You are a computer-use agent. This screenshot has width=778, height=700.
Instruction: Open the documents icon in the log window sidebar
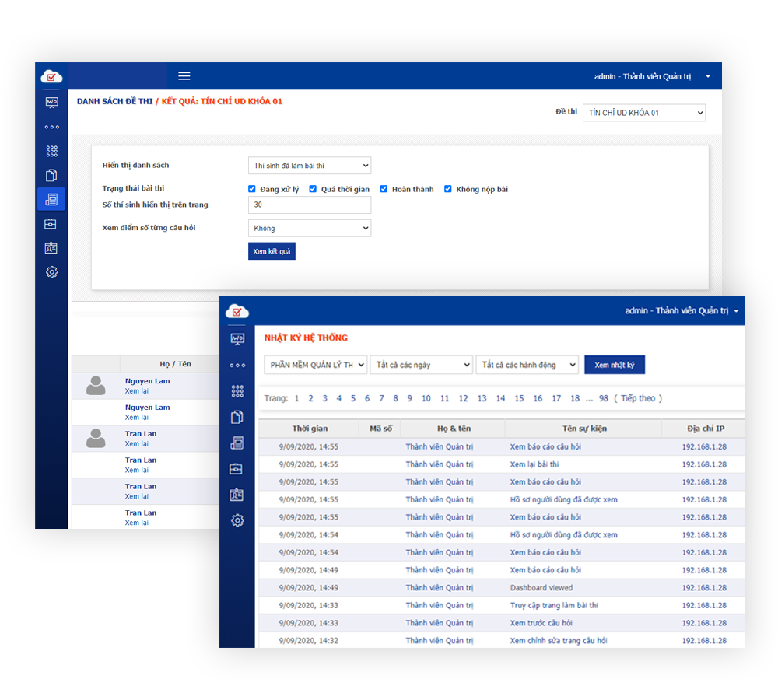(x=237, y=417)
